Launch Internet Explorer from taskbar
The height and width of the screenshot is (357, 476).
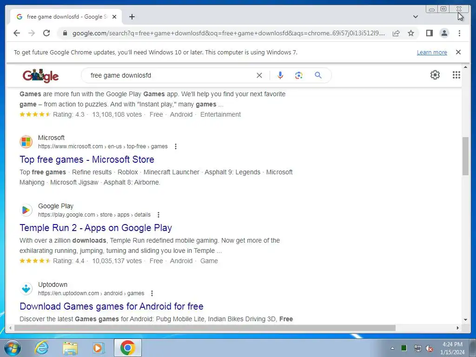click(x=41, y=348)
